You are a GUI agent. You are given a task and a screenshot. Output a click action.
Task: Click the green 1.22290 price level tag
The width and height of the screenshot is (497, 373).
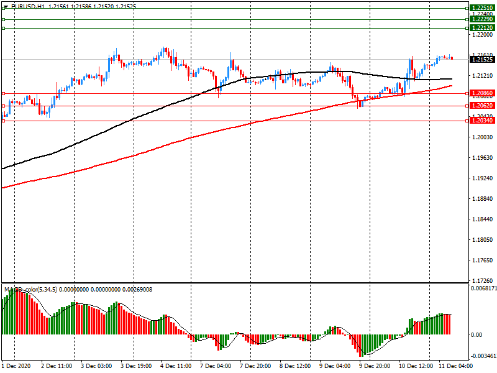point(483,19)
